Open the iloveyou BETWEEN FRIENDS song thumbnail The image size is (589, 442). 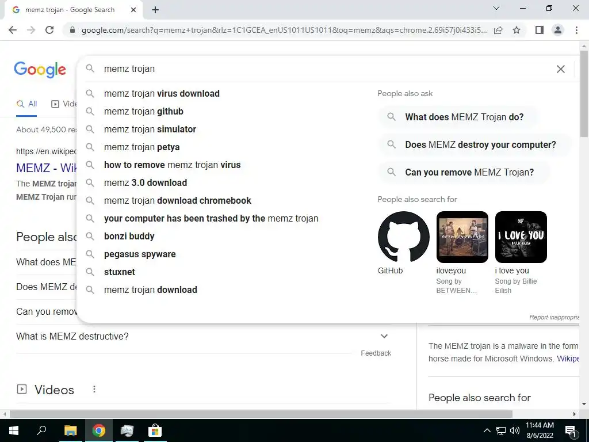pos(462,237)
